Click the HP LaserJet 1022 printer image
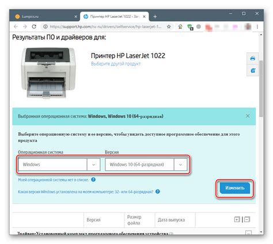Image resolution: width=273 pixels, height=244 pixels. point(48,73)
